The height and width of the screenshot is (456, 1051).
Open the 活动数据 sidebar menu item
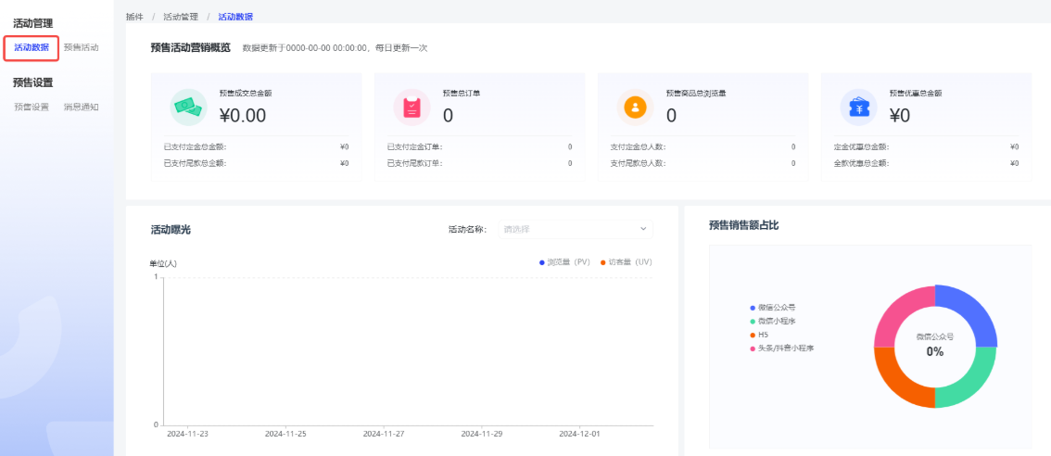click(32, 47)
